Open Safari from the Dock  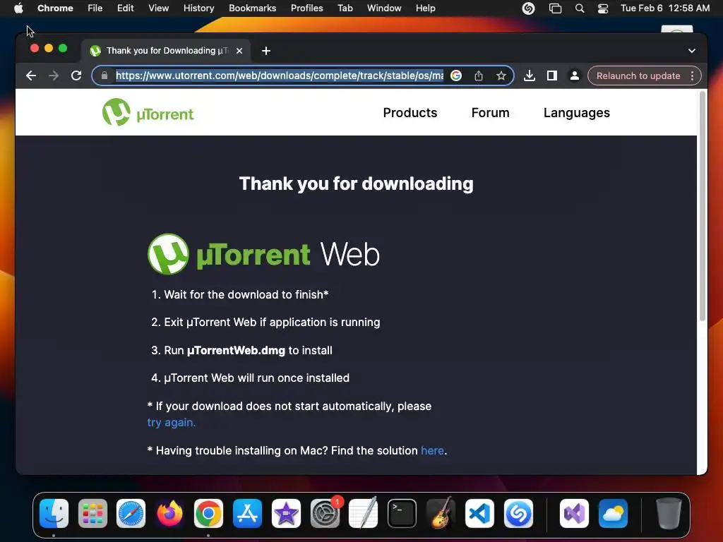[131, 514]
